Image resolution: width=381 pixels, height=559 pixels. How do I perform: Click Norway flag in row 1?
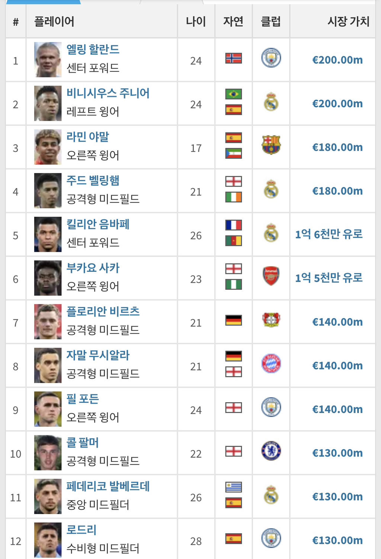click(234, 58)
